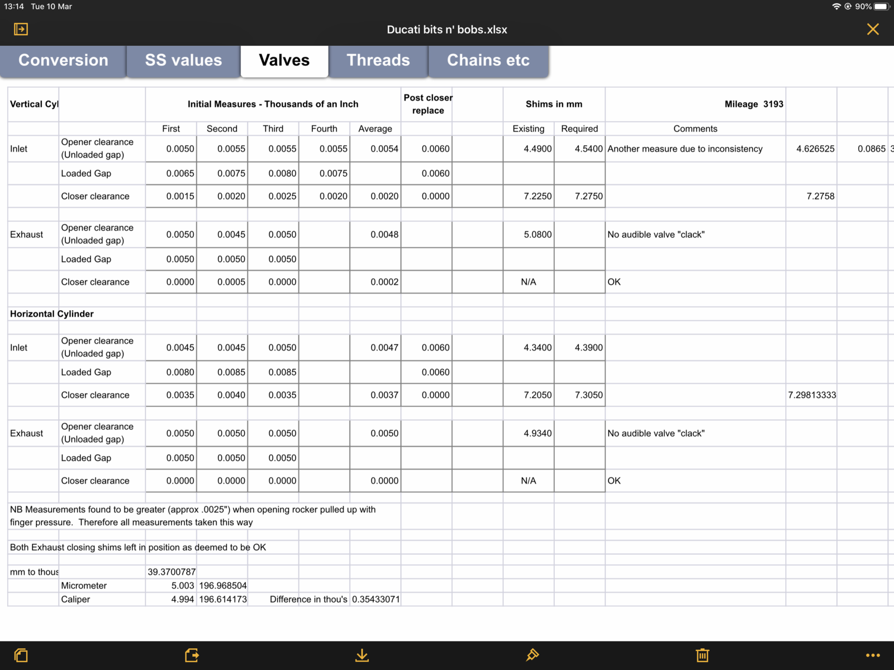This screenshot has width=894, height=670.
Task: Open the SS values sheet tab
Action: click(183, 60)
